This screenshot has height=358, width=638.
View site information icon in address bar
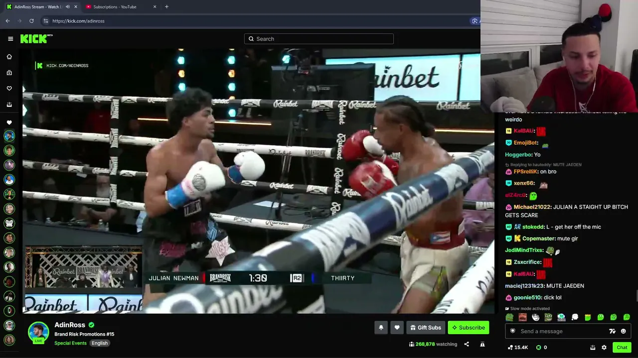coord(46,21)
